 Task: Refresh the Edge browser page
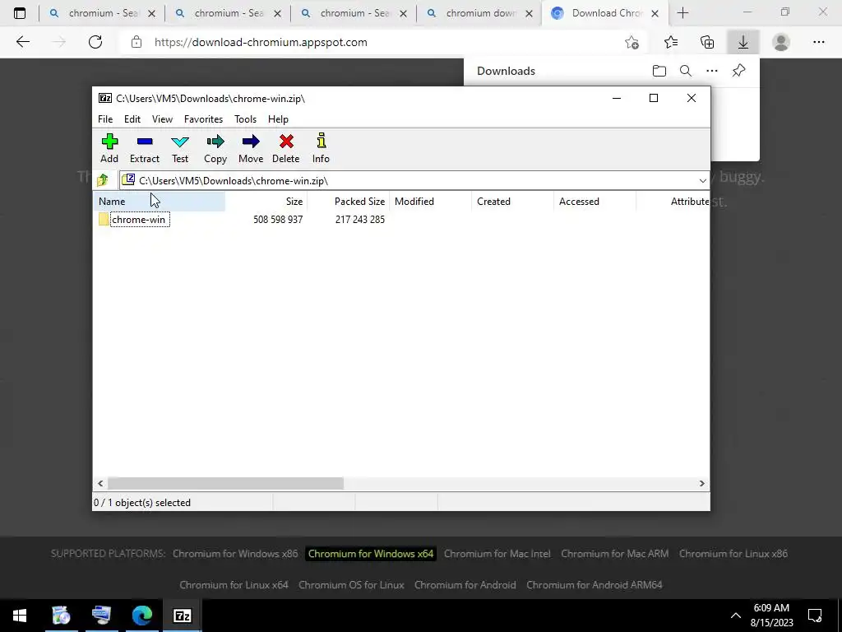pyautogui.click(x=95, y=42)
